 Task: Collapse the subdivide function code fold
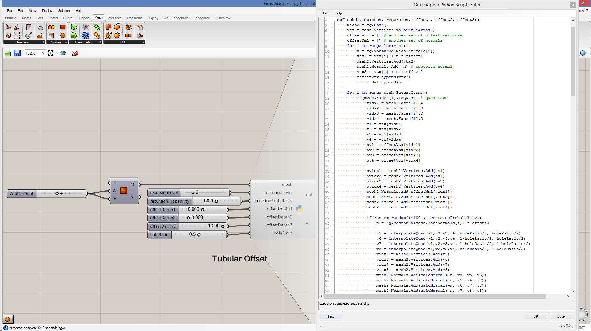(x=334, y=20)
